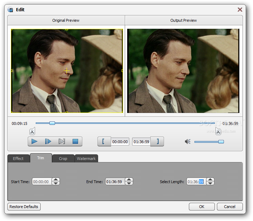Click the playback position slider handle
Screen dimensions: 253x221
52,123
